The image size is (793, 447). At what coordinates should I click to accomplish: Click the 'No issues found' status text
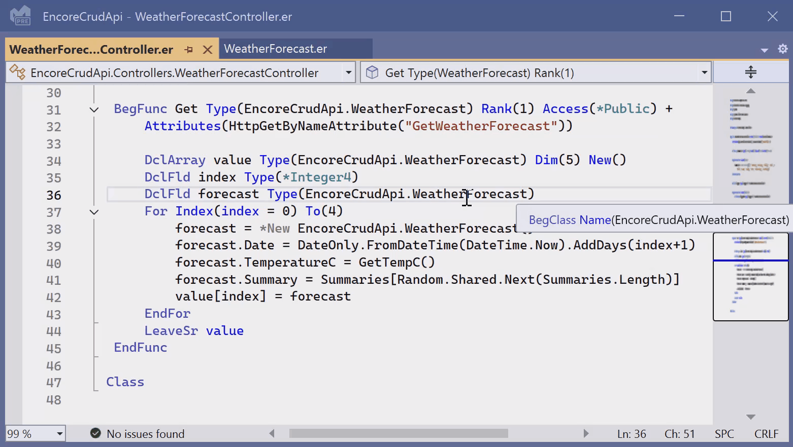click(x=146, y=434)
